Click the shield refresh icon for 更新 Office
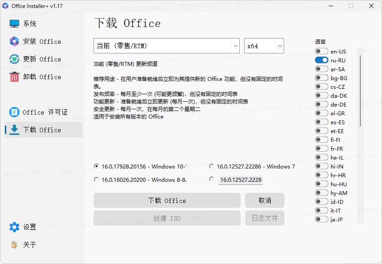Viewport: 382px width, 264px height. (x=14, y=59)
